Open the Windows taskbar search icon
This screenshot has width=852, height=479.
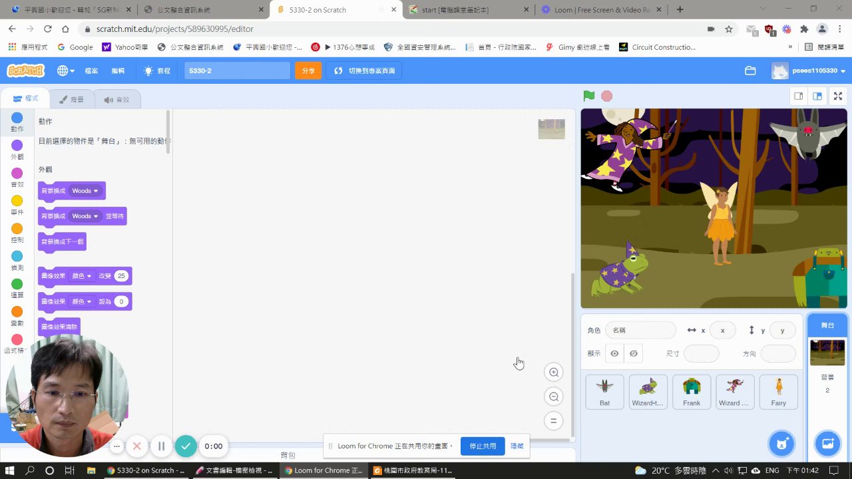pyautogui.click(x=30, y=470)
